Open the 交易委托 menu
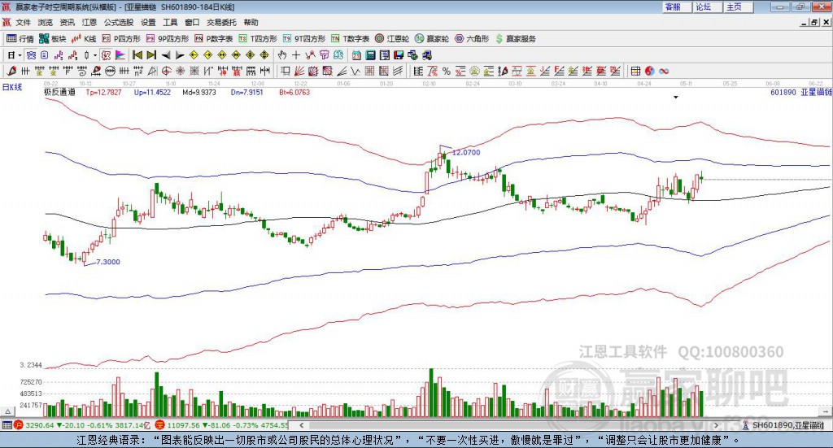833x448 pixels. 221,22
